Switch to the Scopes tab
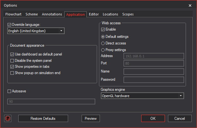This screenshot has height=128, width=197. (x=128, y=14)
